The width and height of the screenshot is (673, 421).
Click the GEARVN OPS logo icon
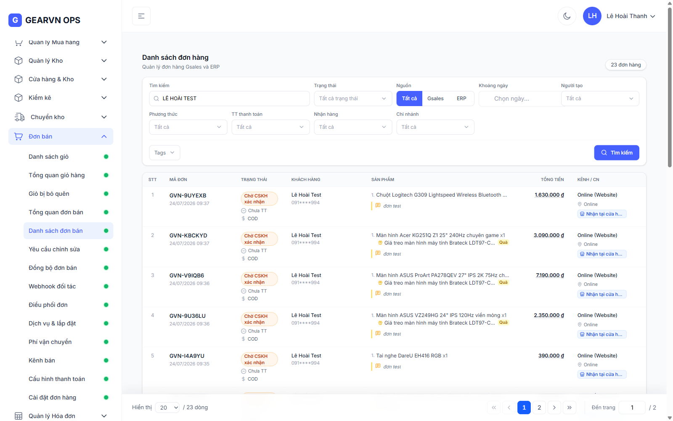(x=15, y=20)
